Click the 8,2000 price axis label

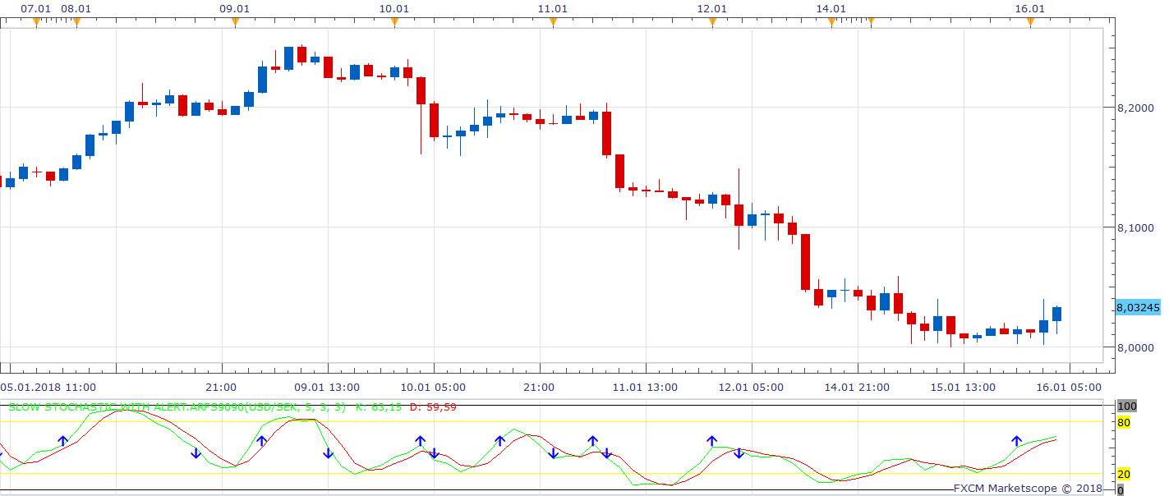[x=1134, y=108]
